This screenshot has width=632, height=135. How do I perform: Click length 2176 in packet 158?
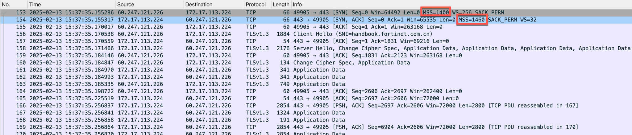pos(283,48)
